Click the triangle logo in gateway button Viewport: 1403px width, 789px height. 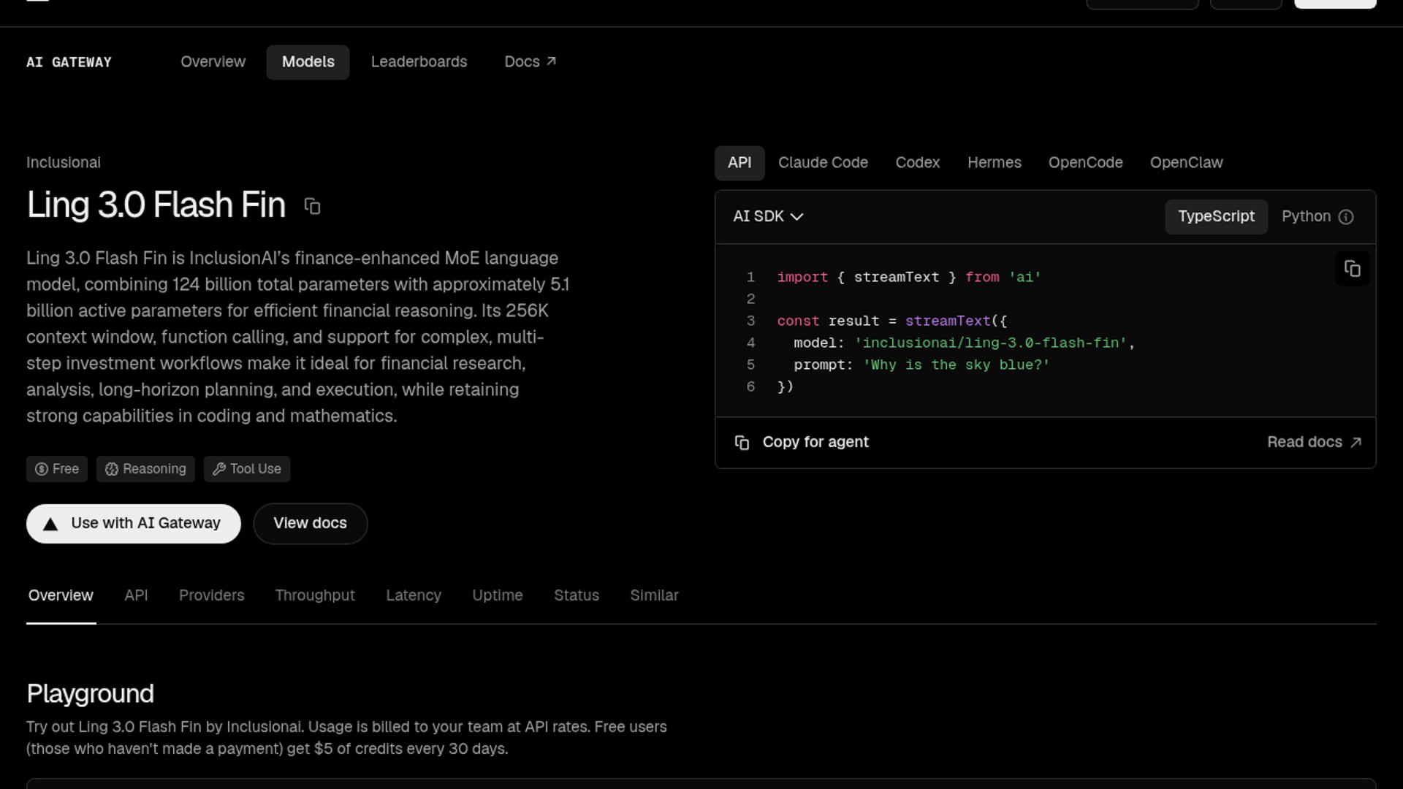pos(50,524)
